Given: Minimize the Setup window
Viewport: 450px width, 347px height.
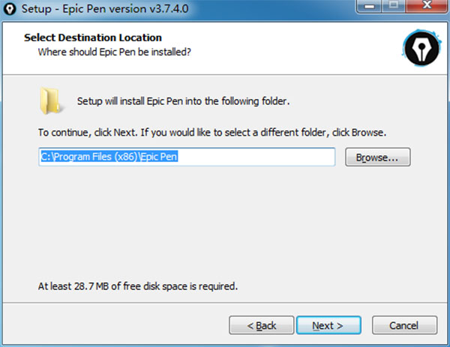Looking at the screenshot, I should click(366, 8).
